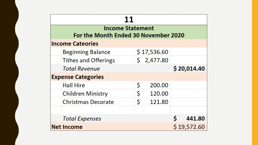Click the 200.00 hall hire amount
This screenshot has width=258, height=145.
coord(159,85)
